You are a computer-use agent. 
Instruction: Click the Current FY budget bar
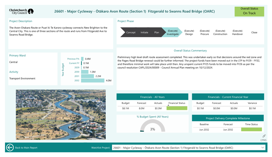point(82,63)
